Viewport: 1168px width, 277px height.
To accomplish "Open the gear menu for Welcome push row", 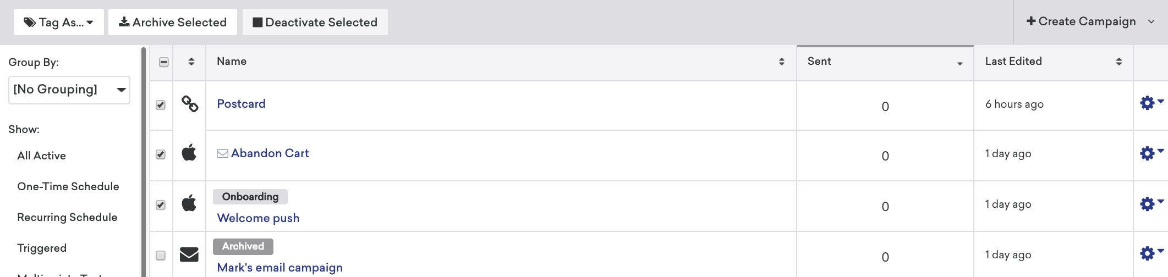I will click(1151, 204).
